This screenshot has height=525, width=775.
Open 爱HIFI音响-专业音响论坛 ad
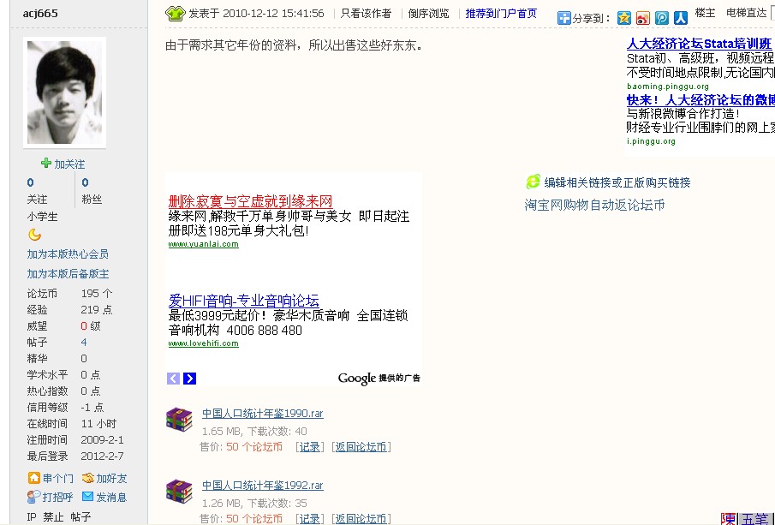pos(243,301)
